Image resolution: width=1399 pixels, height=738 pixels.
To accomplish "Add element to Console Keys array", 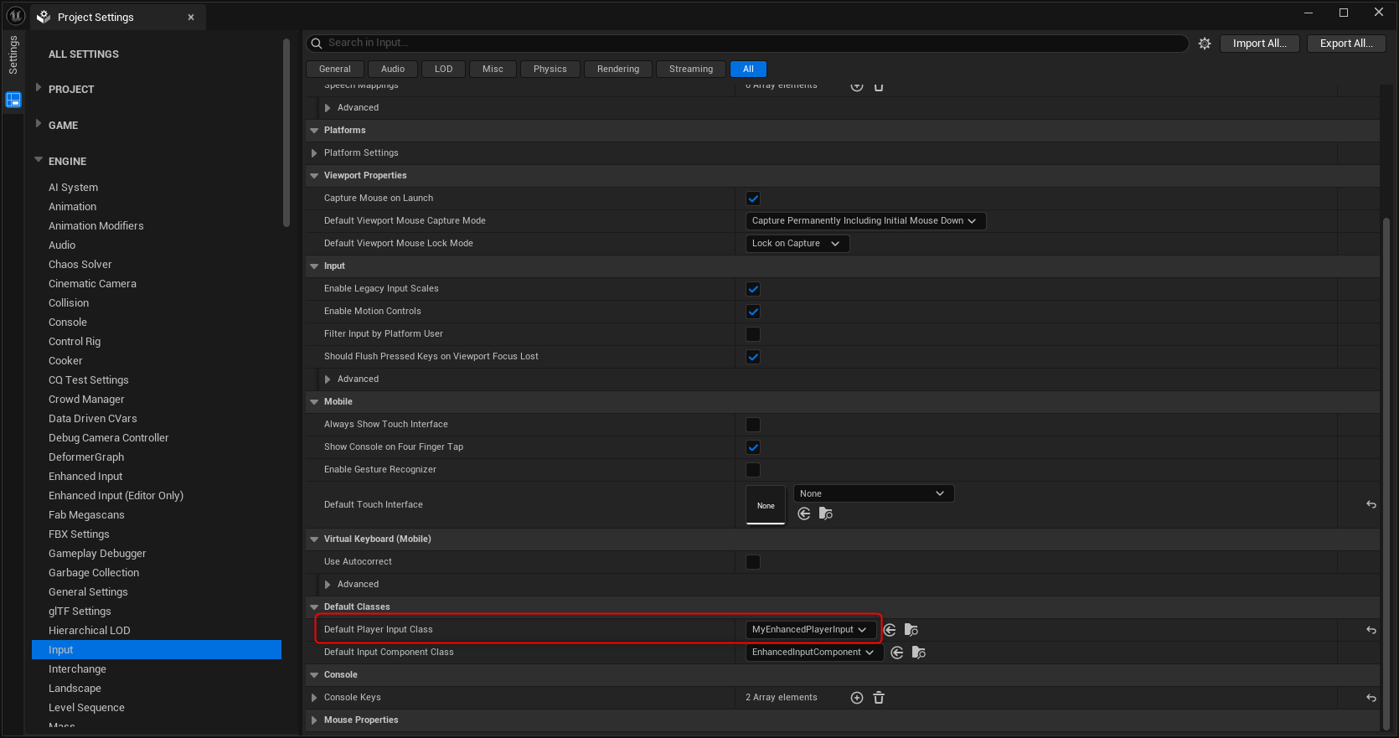I will (857, 698).
